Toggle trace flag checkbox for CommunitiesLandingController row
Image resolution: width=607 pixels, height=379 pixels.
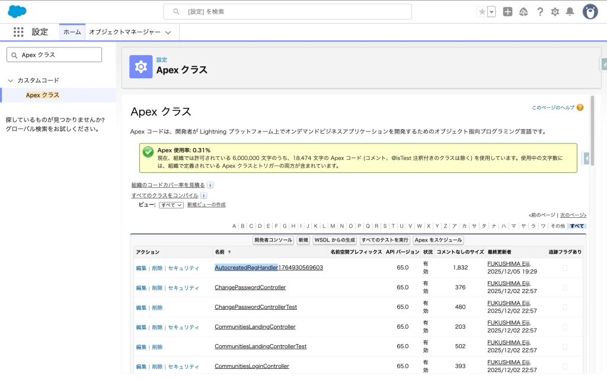(x=564, y=327)
